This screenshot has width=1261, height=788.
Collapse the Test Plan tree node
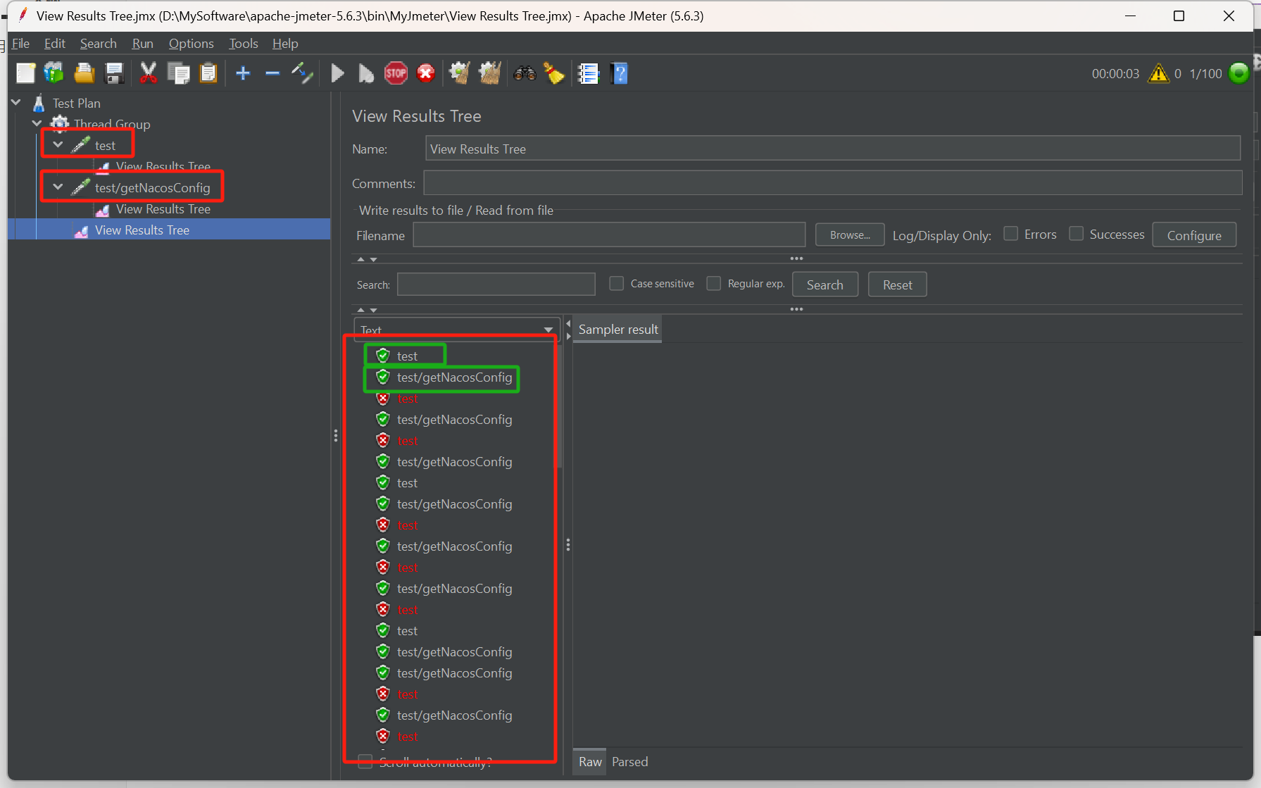pyautogui.click(x=16, y=103)
